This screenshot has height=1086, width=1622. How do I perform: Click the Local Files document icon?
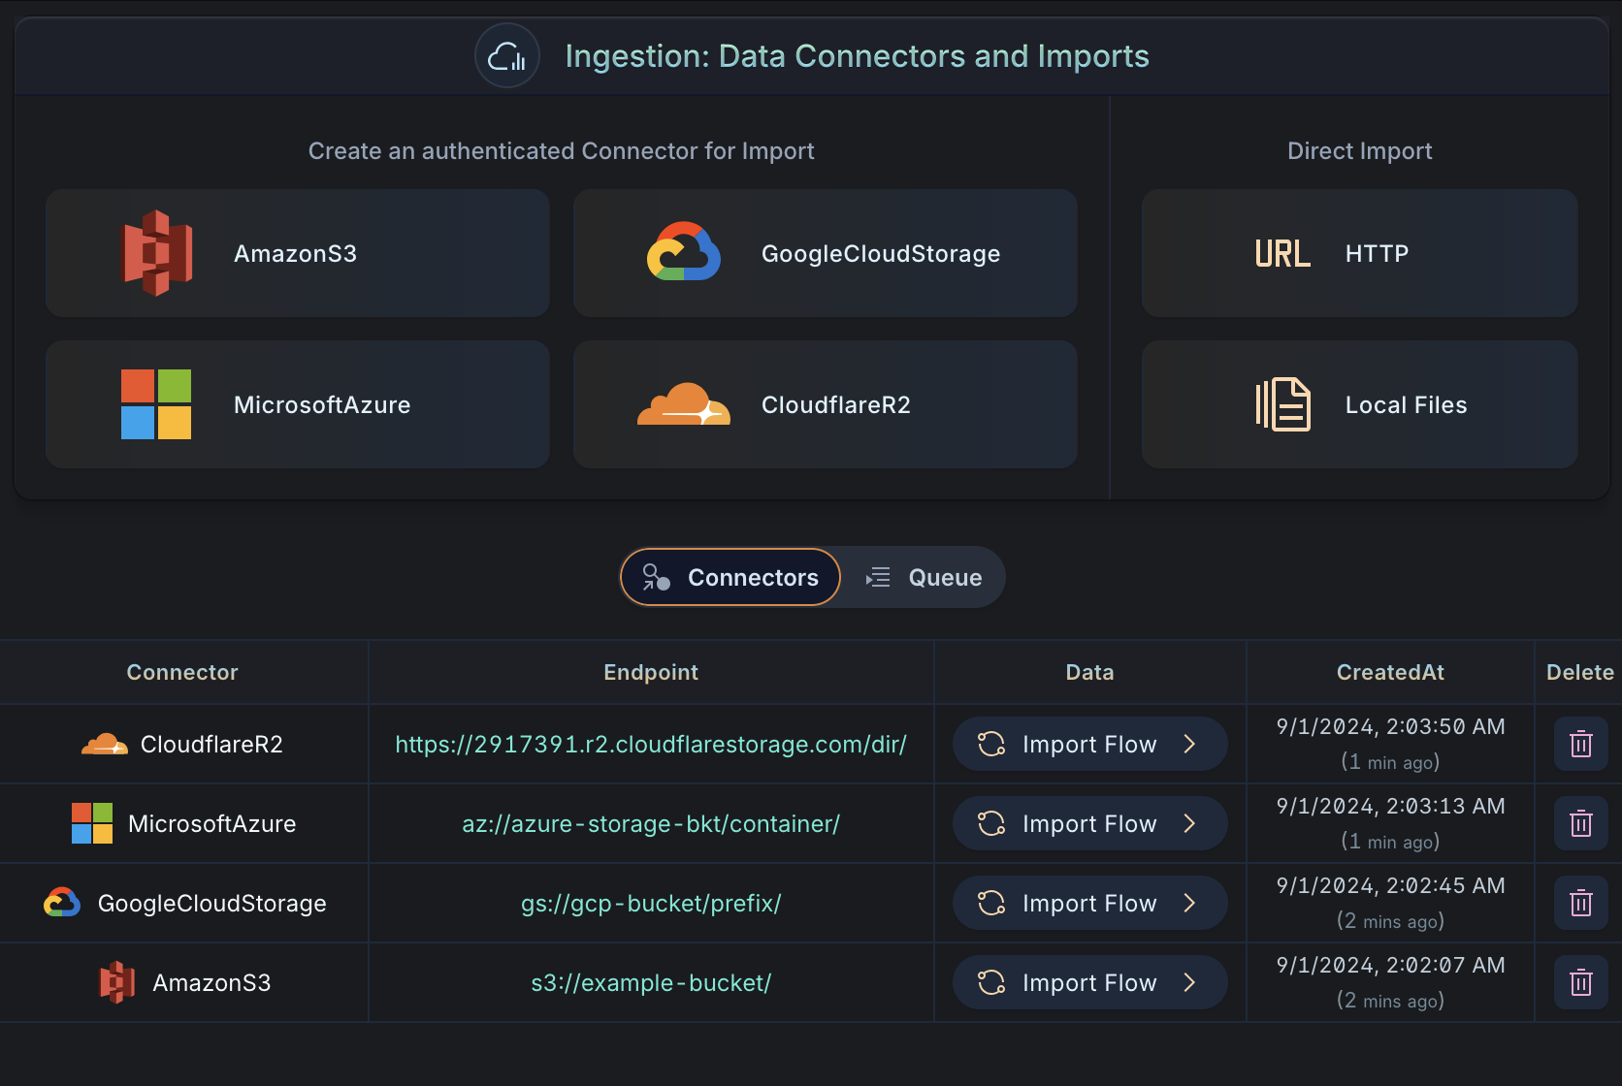click(1283, 404)
